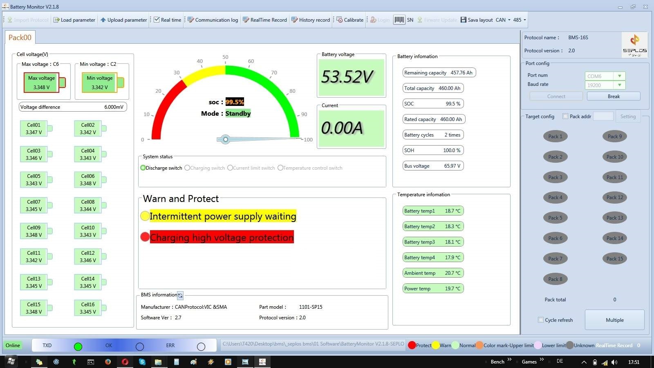Open the Communication log tool
Viewport: 654px width, 368px height.
[x=213, y=20]
